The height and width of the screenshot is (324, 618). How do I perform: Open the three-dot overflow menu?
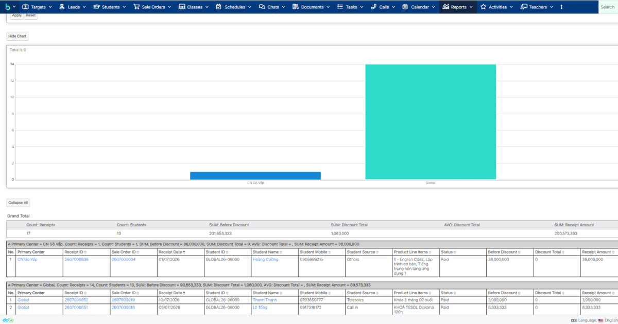tap(561, 7)
